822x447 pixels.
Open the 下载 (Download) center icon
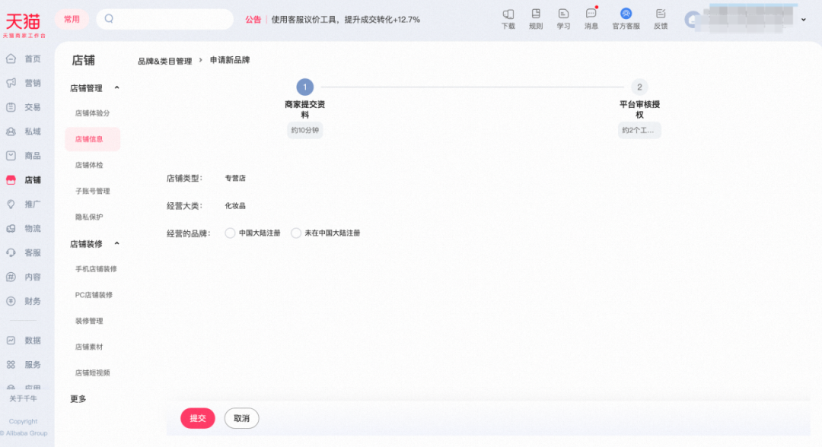tap(508, 19)
